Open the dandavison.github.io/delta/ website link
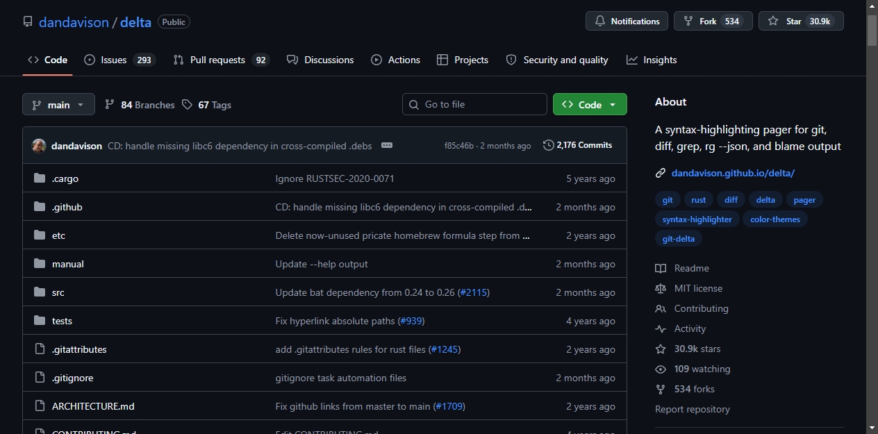Screen dimensions: 878x434 [x=733, y=173]
